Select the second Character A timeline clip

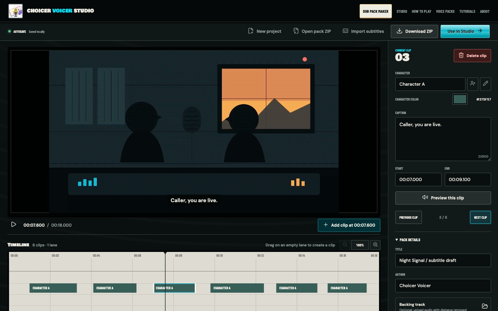pos(115,288)
